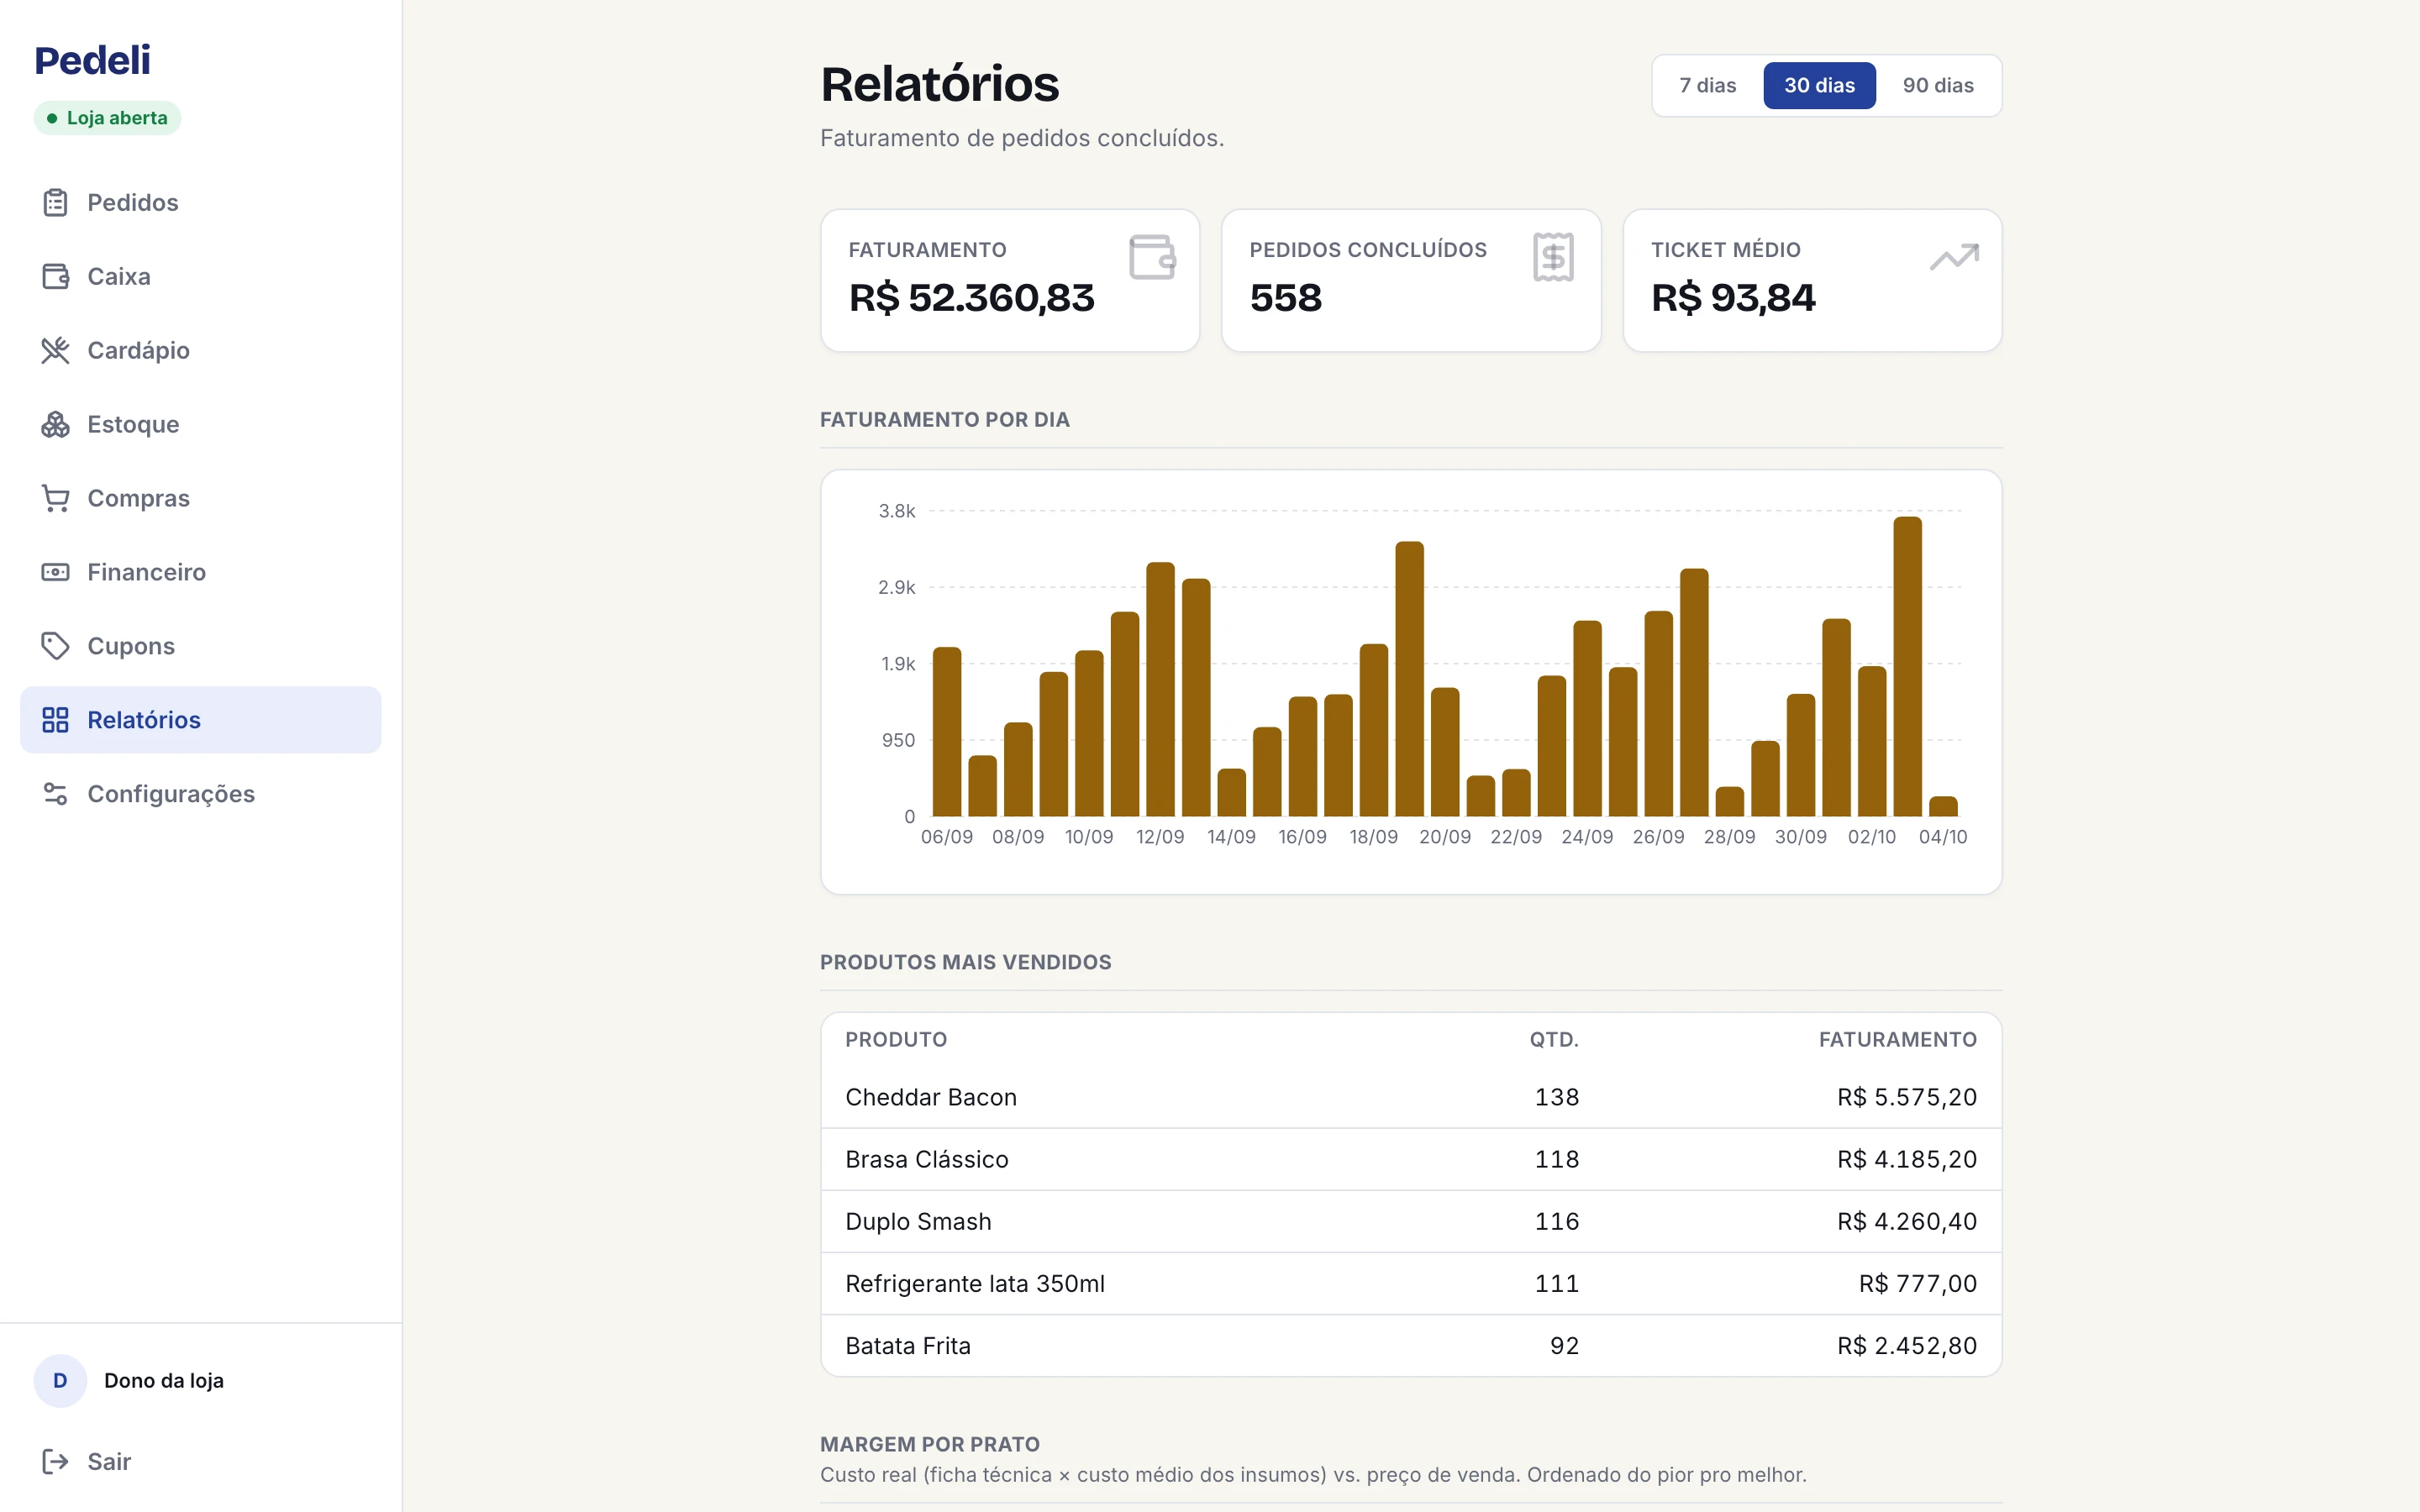
Task: Click the PRODUTO column header
Action: pos(896,1040)
